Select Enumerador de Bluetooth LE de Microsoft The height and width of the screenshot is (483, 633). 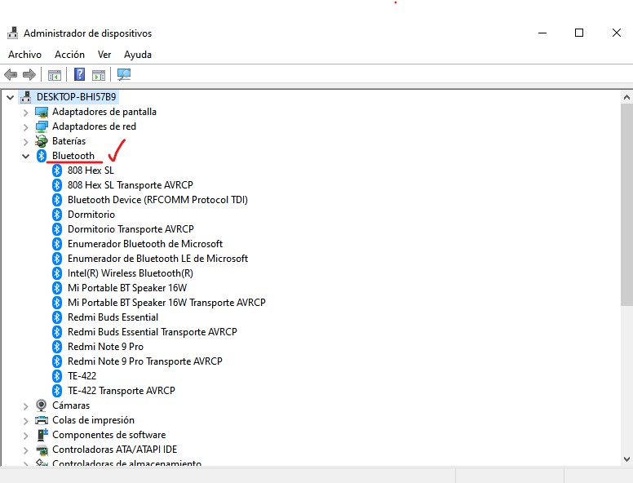(x=157, y=259)
